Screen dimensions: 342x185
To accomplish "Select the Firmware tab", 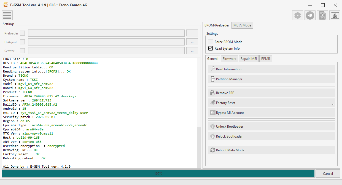I will (229, 58).
